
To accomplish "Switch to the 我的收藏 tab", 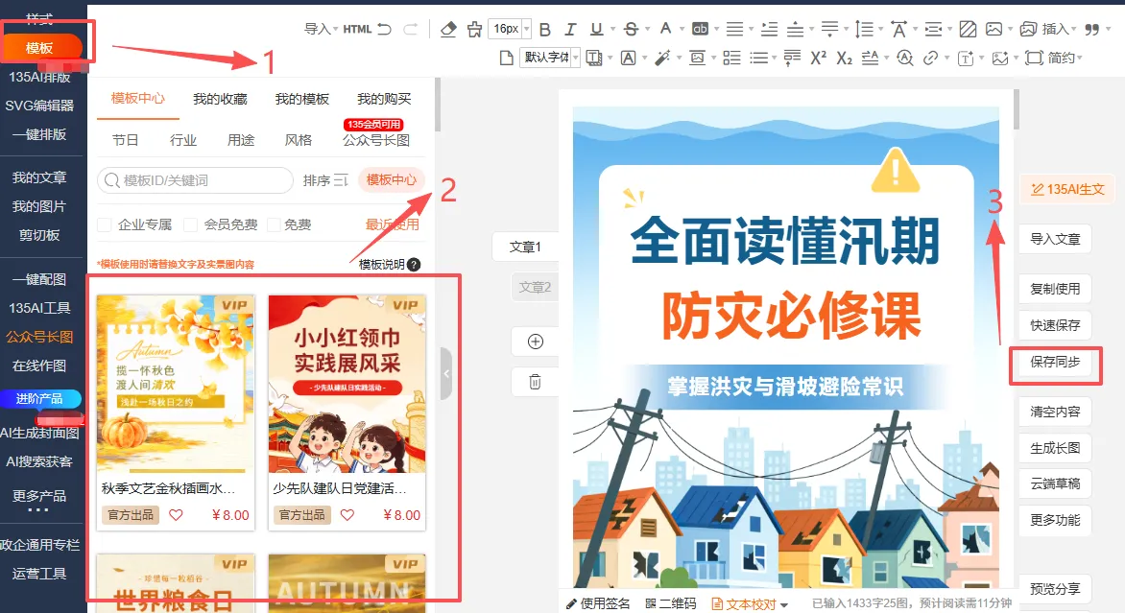I will coord(220,99).
